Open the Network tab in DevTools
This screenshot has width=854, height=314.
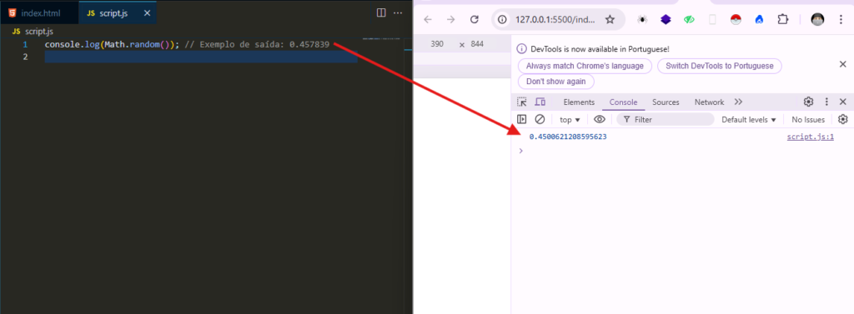(x=709, y=102)
